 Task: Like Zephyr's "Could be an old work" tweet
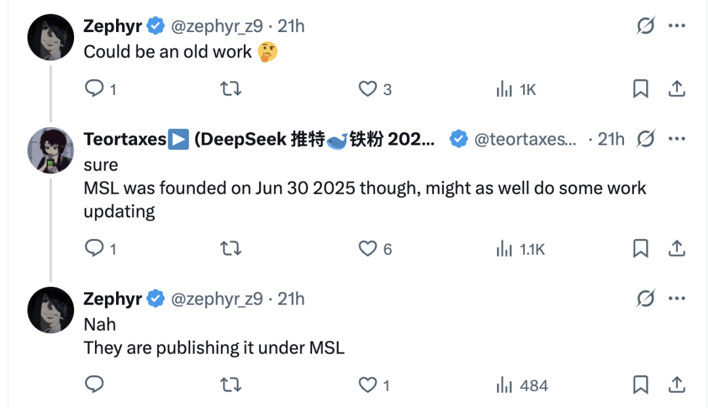(368, 89)
